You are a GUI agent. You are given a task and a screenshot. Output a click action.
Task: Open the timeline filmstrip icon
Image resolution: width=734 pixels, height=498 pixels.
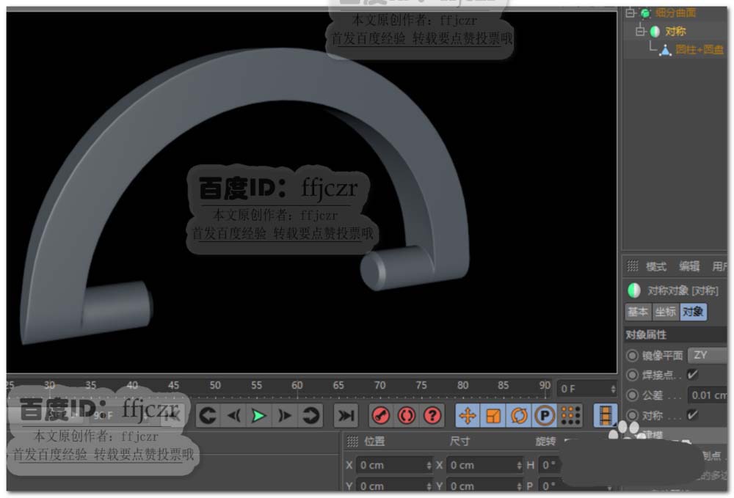pos(605,415)
